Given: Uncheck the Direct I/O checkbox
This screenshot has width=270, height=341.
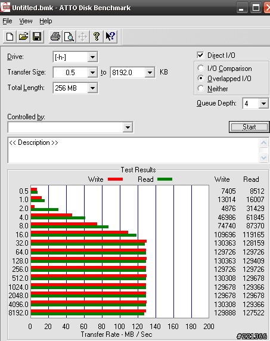Looking at the screenshot, I should tap(200, 55).
